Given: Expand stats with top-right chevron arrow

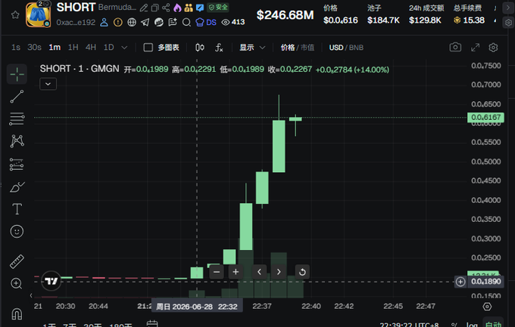Looking at the screenshot, I should click(x=507, y=8).
